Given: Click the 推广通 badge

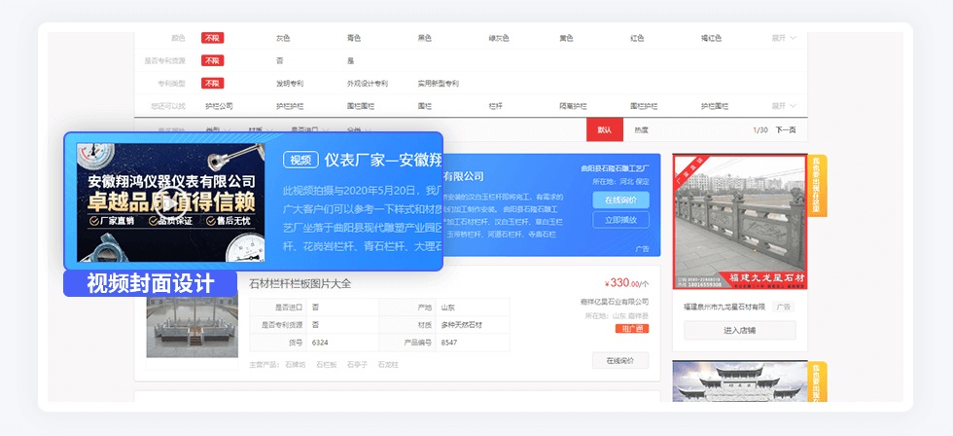Looking at the screenshot, I should (631, 329).
